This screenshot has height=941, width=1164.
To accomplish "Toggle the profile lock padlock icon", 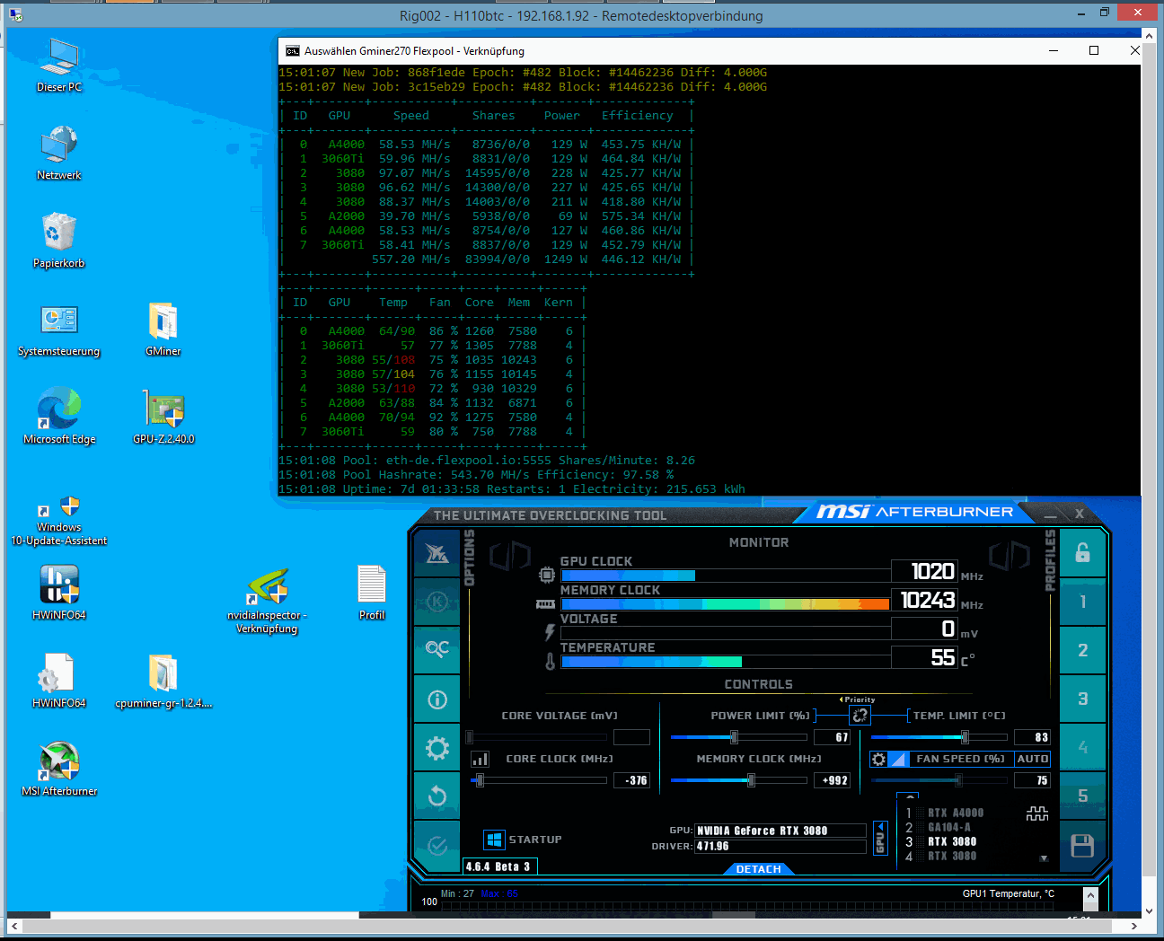I will pos(1082,553).
